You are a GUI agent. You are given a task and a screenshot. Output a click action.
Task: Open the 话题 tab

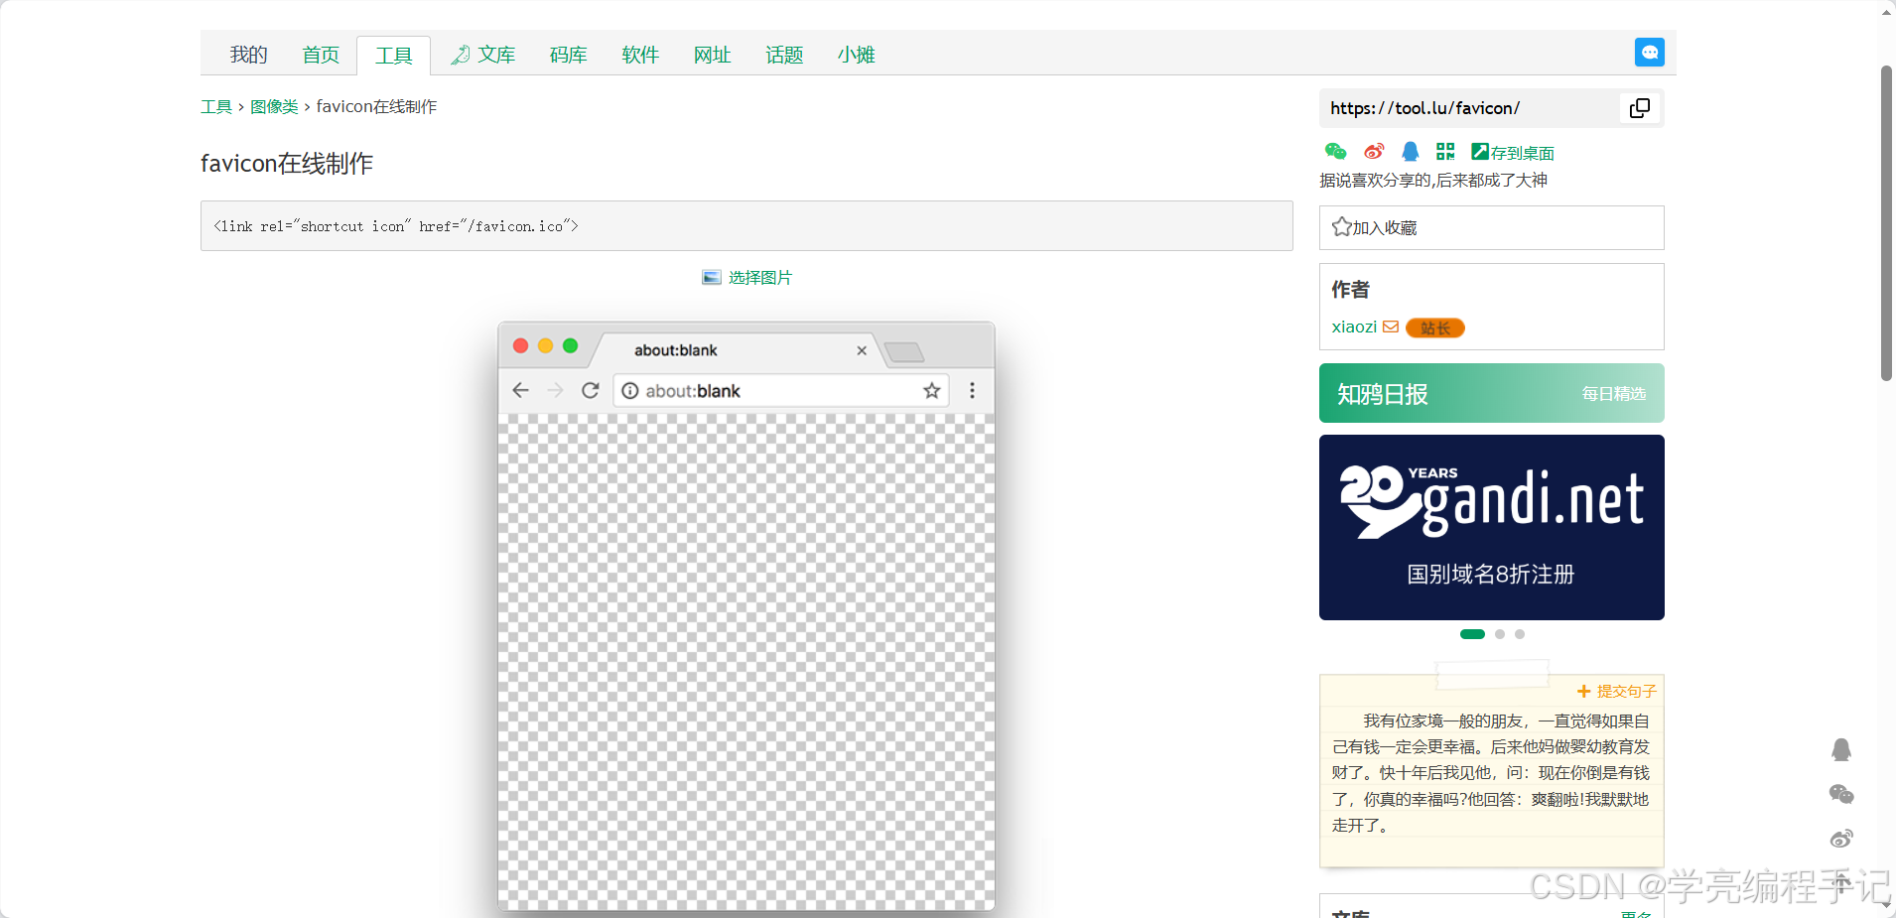(x=784, y=55)
